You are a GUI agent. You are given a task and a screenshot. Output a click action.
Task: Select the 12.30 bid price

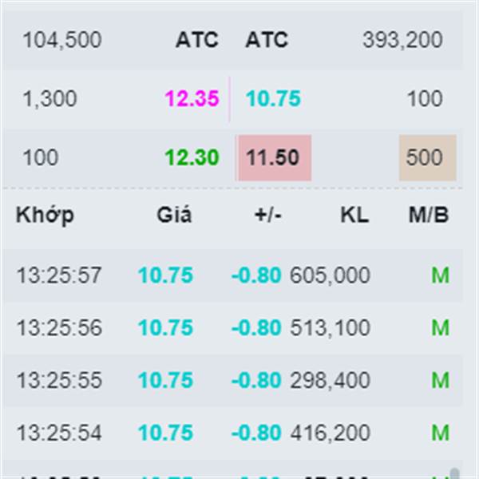[192, 158]
